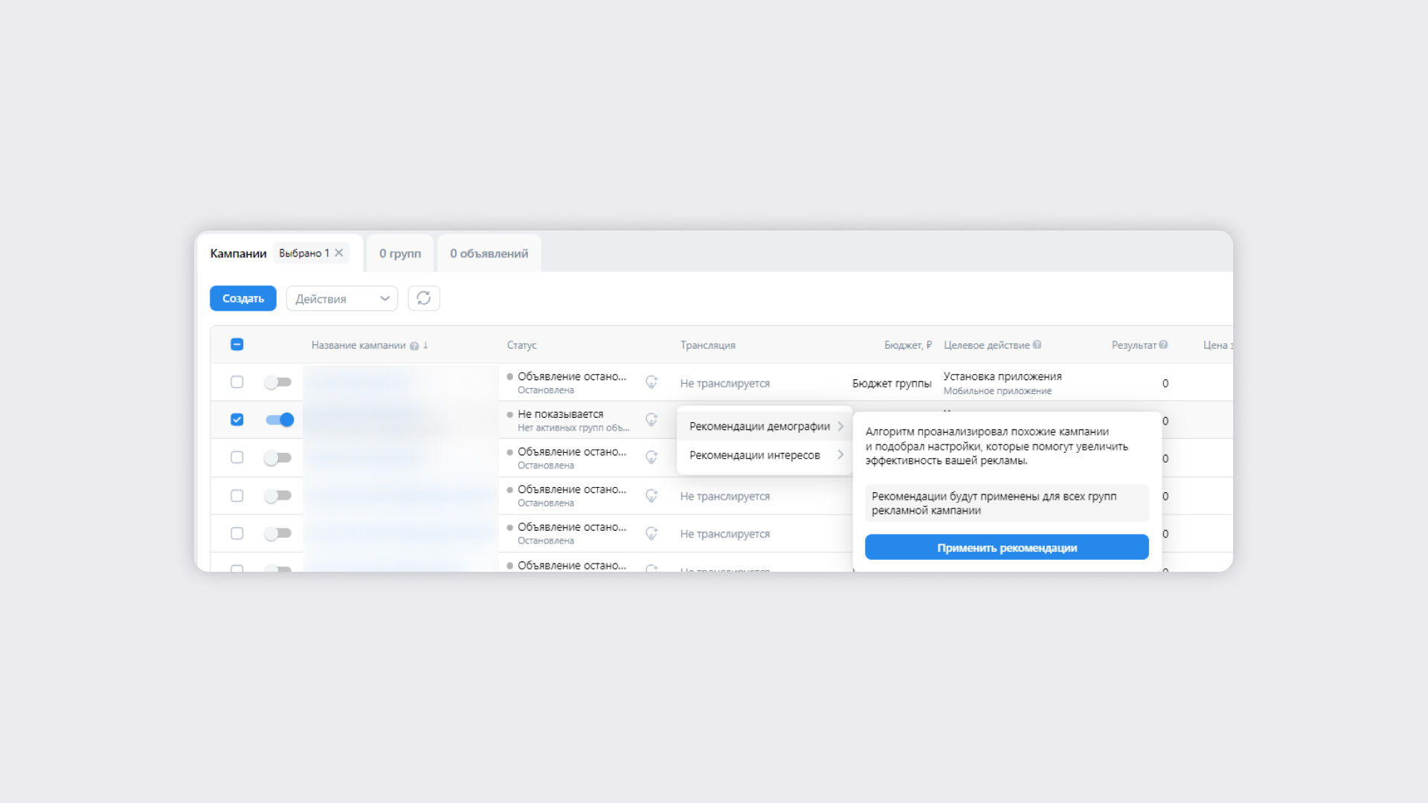
Task: Check the fifth campaign row checkbox
Action: (x=237, y=534)
